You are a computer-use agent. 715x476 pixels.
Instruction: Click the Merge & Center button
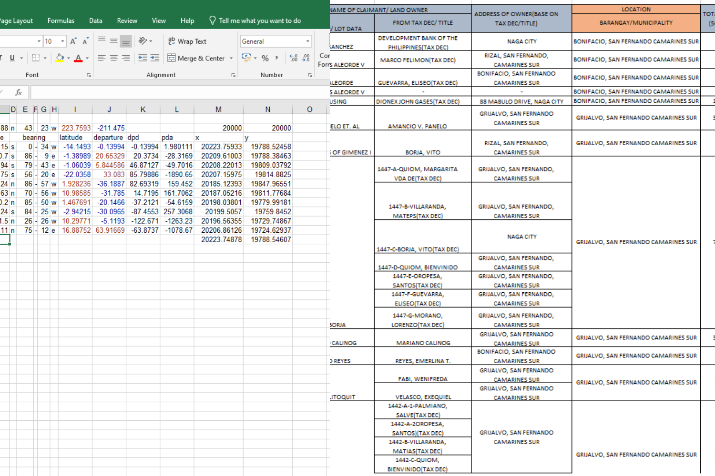click(196, 58)
